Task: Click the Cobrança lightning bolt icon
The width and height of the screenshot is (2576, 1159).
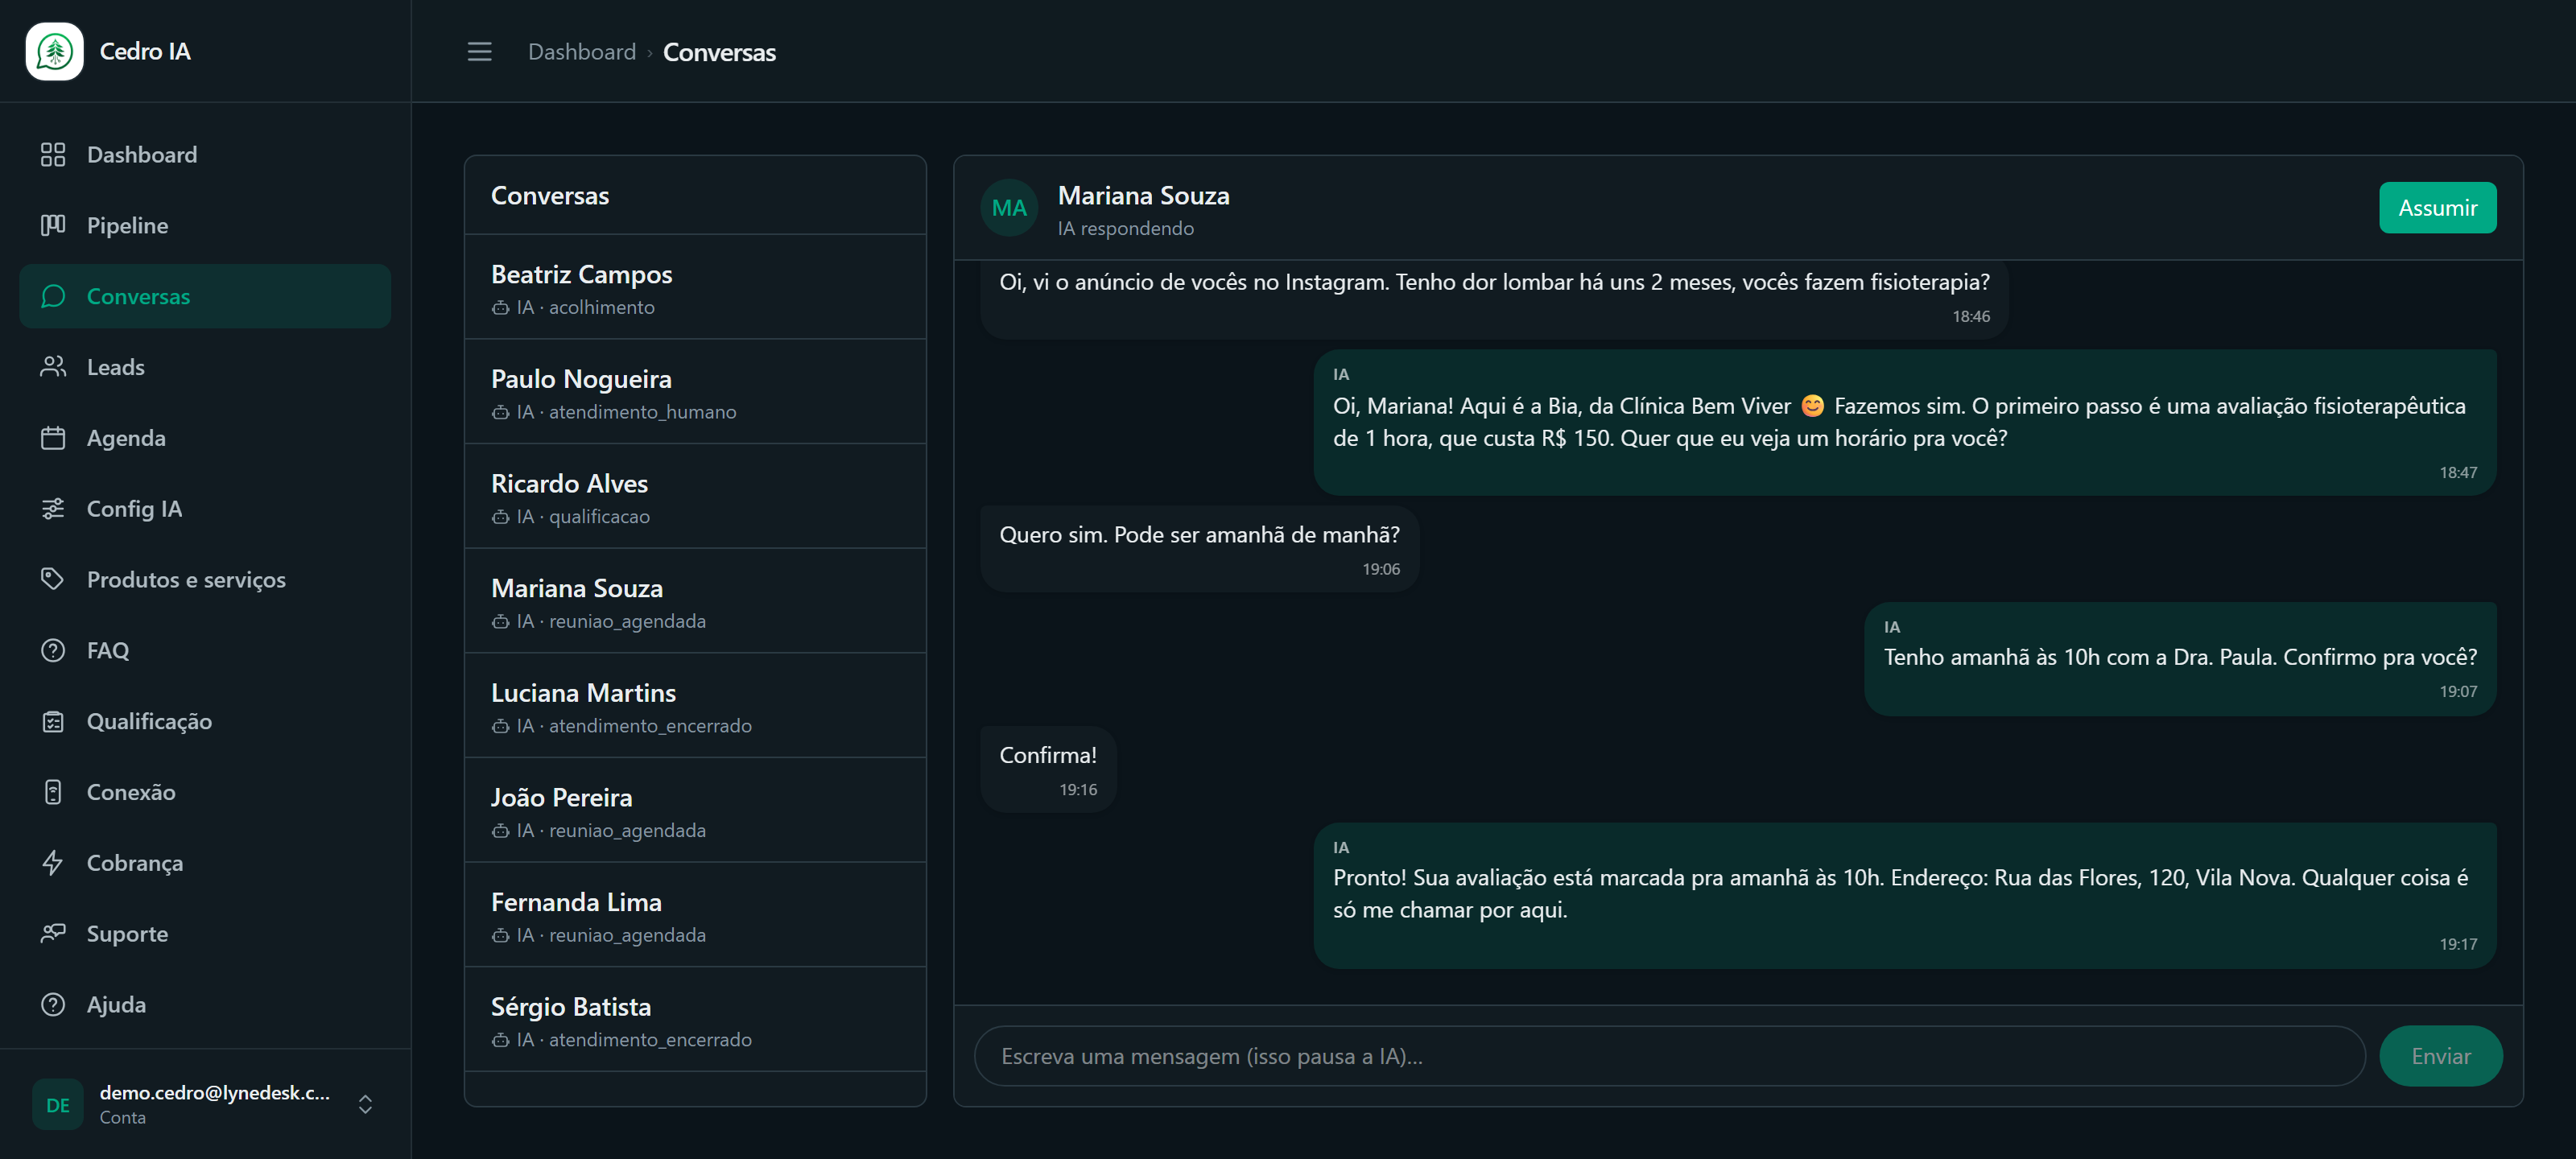Action: [53, 862]
